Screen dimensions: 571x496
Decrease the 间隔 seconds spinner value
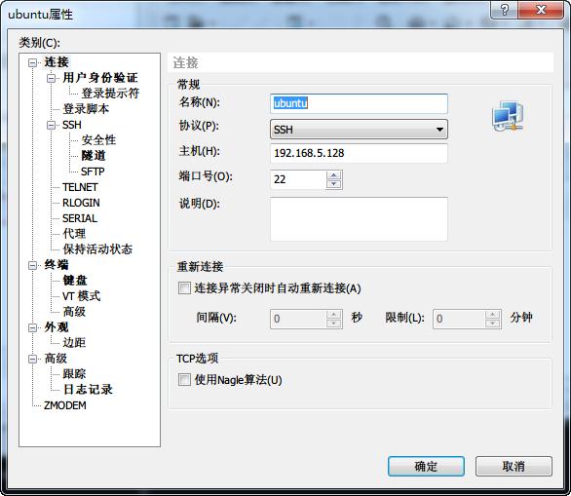[333, 323]
